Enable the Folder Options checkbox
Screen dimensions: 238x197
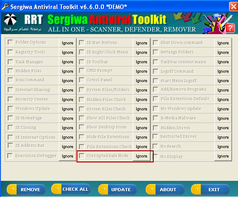[10, 42]
